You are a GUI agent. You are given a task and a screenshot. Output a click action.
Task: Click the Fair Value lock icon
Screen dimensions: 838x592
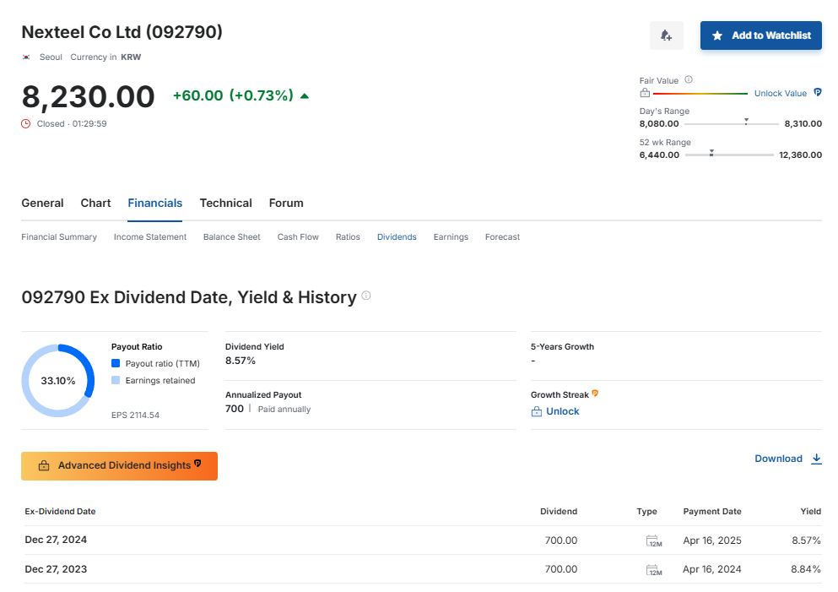[645, 93]
